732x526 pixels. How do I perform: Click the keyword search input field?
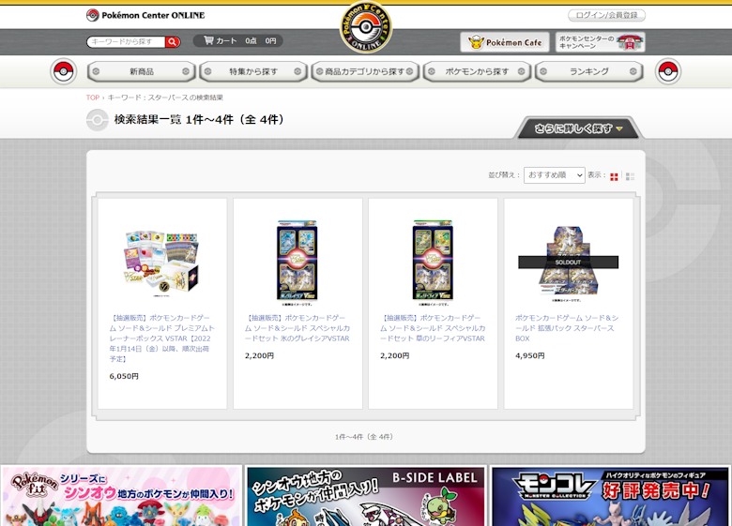(x=126, y=42)
